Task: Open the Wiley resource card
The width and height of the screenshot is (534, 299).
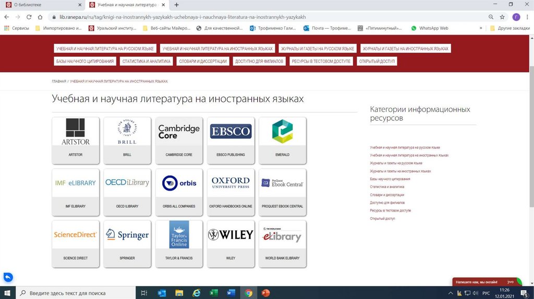Action: click(x=230, y=244)
